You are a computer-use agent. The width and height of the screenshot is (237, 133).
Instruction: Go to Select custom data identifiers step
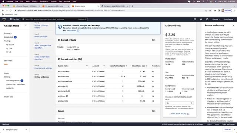click(42, 58)
